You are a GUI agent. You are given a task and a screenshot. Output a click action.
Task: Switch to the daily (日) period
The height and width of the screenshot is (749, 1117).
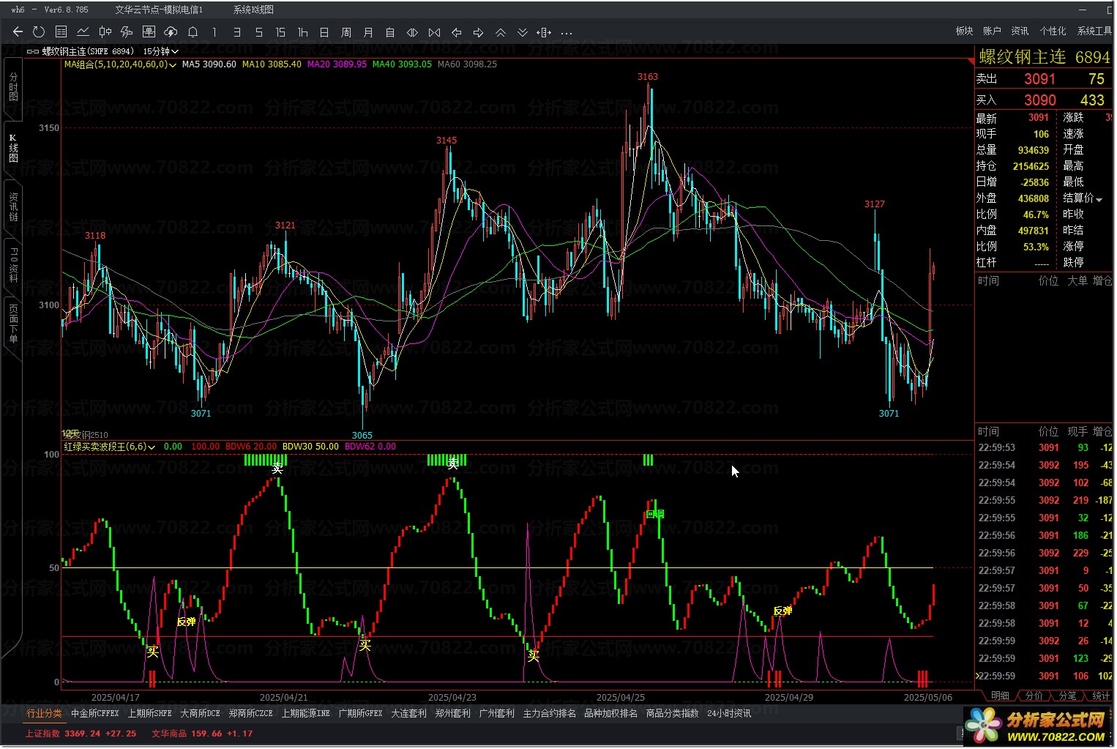pos(324,32)
